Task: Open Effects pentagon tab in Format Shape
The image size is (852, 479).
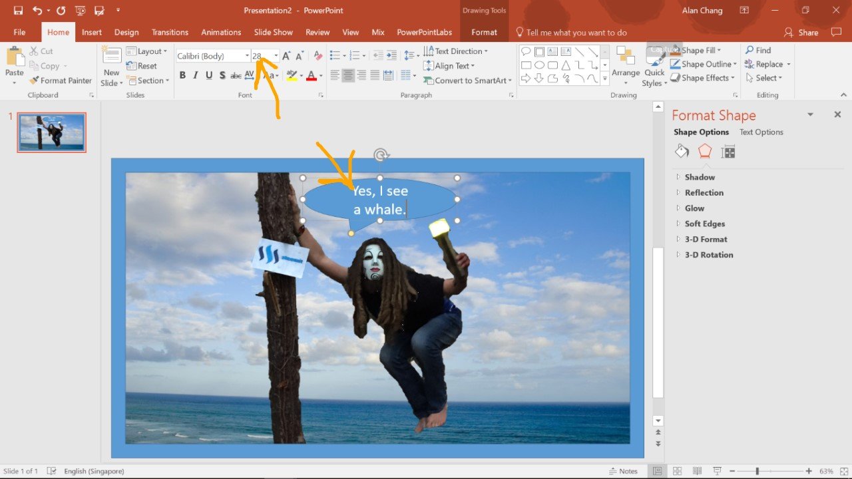Action: pos(705,151)
